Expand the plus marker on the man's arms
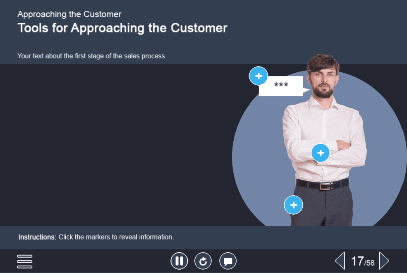This screenshot has height=273, width=407. point(321,153)
